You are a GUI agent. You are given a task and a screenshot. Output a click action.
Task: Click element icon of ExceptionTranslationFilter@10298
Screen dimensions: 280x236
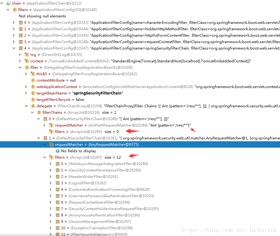[x=57, y=228]
